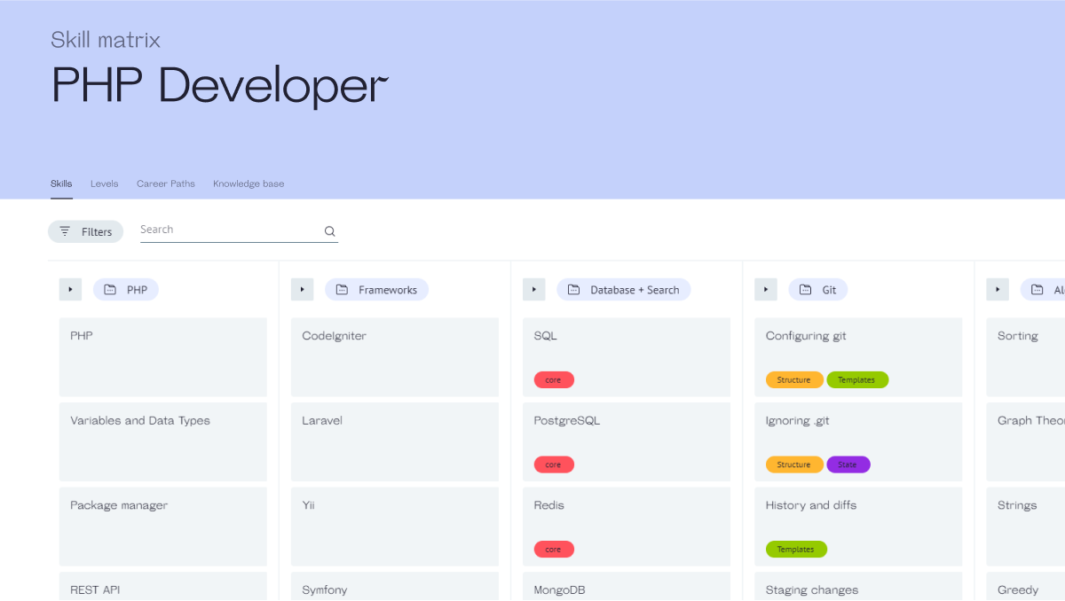The width and height of the screenshot is (1065, 601).
Task: Open the Sorting skill card
Action: pyautogui.click(x=1025, y=357)
